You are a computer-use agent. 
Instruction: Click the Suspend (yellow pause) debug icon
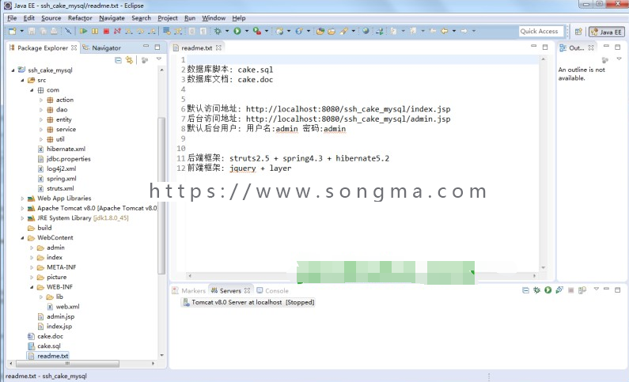click(x=95, y=32)
